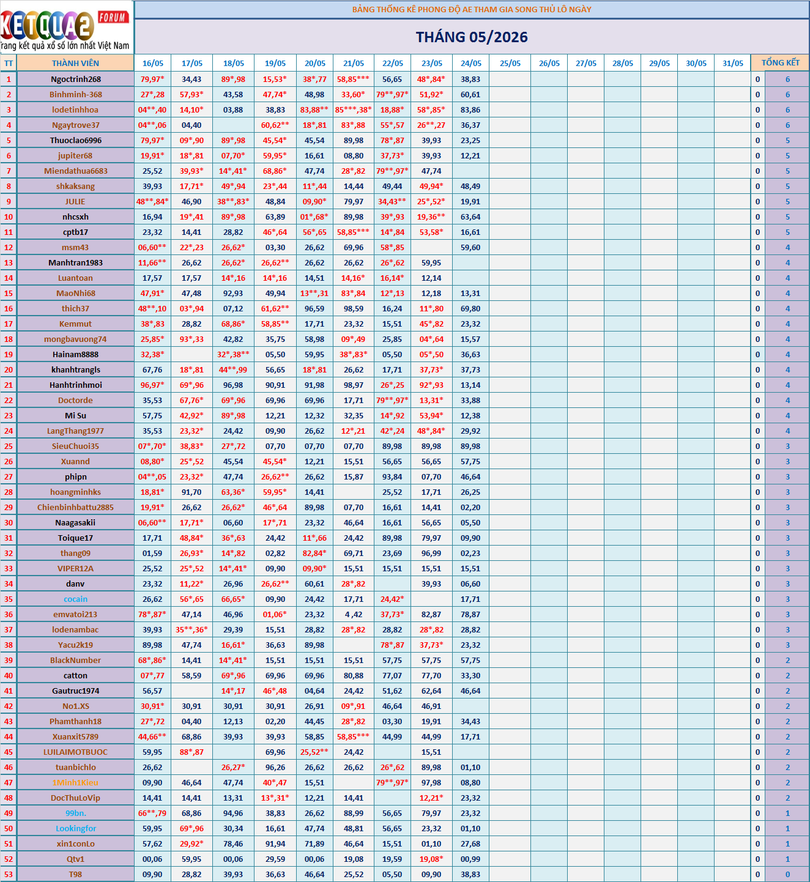Open member cocain in row 35
810x882 pixels.
(x=75, y=599)
